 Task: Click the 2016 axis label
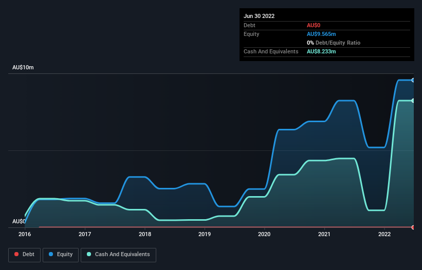point(25,234)
